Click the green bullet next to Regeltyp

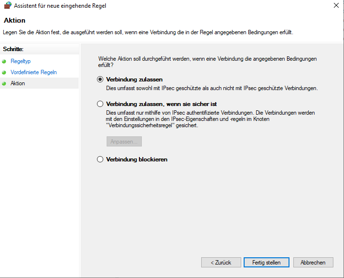4,62
